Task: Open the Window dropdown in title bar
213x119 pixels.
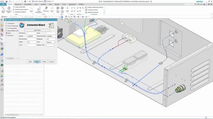Action: coord(49,1)
